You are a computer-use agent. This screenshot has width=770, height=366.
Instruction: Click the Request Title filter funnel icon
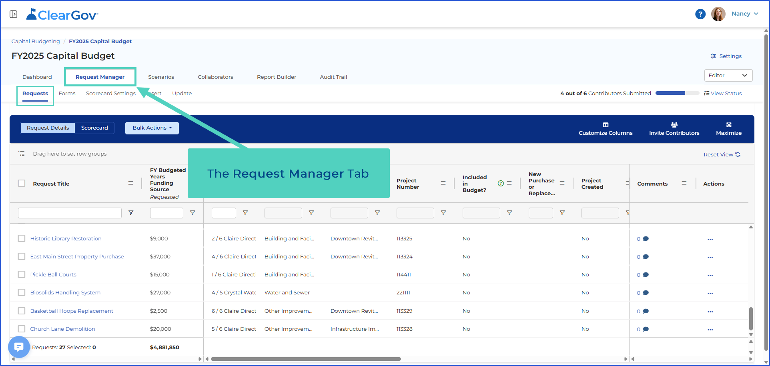[131, 213]
